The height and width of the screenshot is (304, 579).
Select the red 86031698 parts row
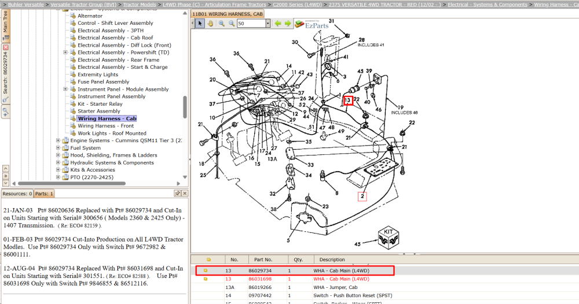click(x=385, y=279)
